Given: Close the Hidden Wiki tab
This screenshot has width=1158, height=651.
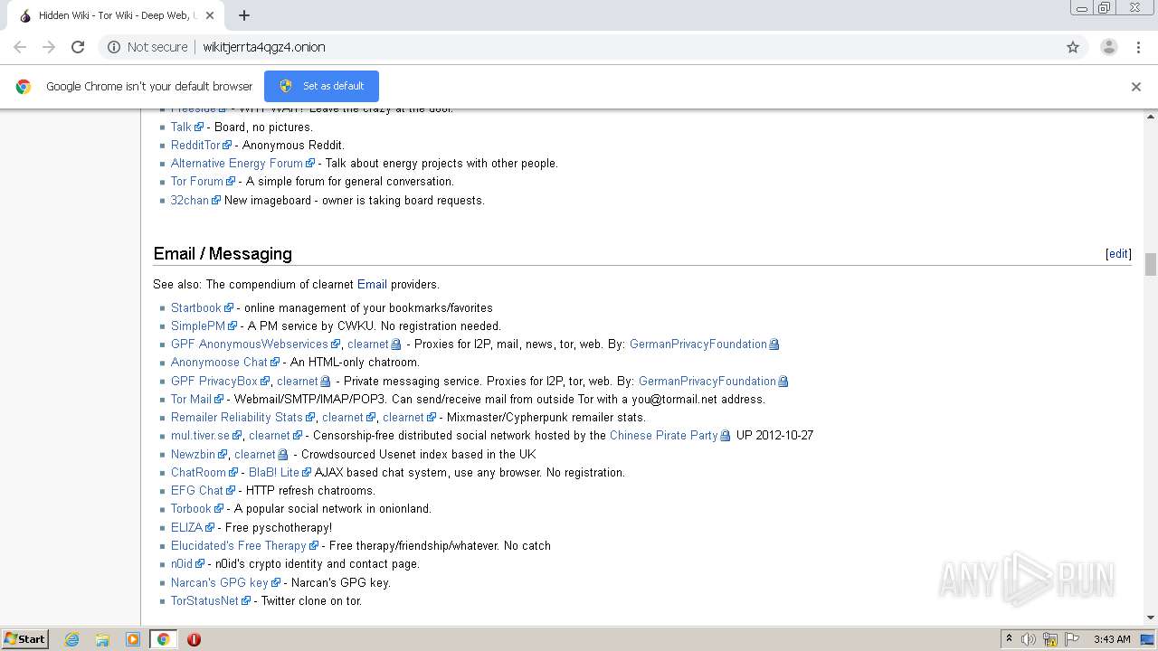Looking at the screenshot, I should coord(210,15).
